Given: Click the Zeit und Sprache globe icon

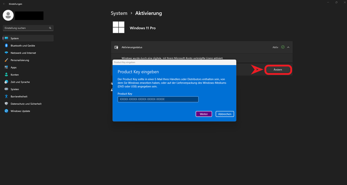Looking at the screenshot, I should [7, 82].
